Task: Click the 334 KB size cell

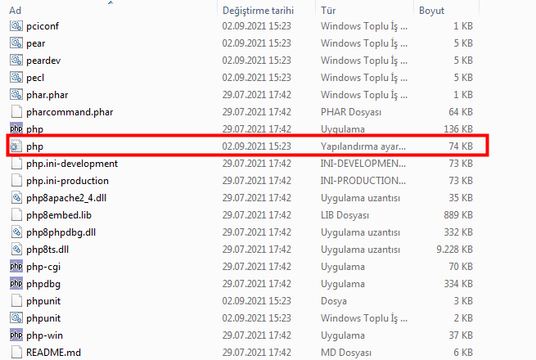Action: click(x=458, y=284)
